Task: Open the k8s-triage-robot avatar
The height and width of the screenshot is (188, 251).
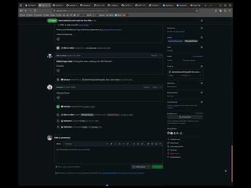Action: tap(50, 56)
